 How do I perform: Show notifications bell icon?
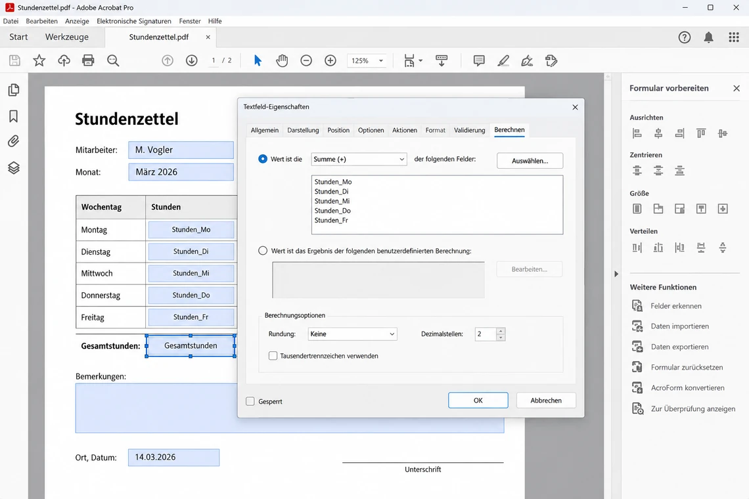pyautogui.click(x=709, y=37)
